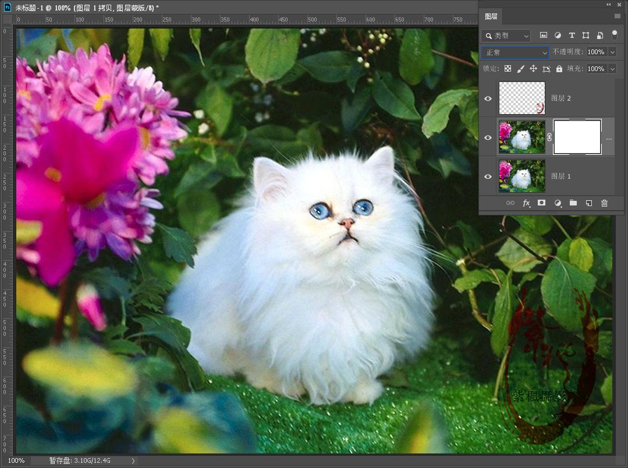Open the 类型 layer filter dropdown

[507, 36]
